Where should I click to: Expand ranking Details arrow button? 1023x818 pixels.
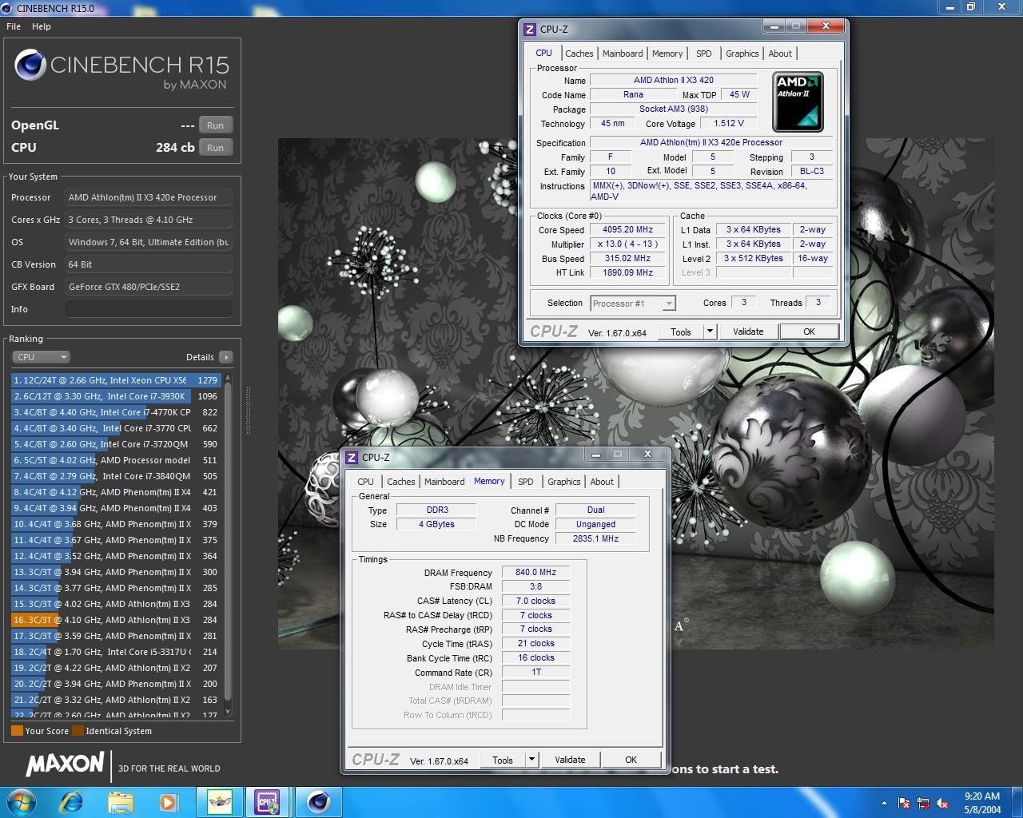click(x=226, y=357)
